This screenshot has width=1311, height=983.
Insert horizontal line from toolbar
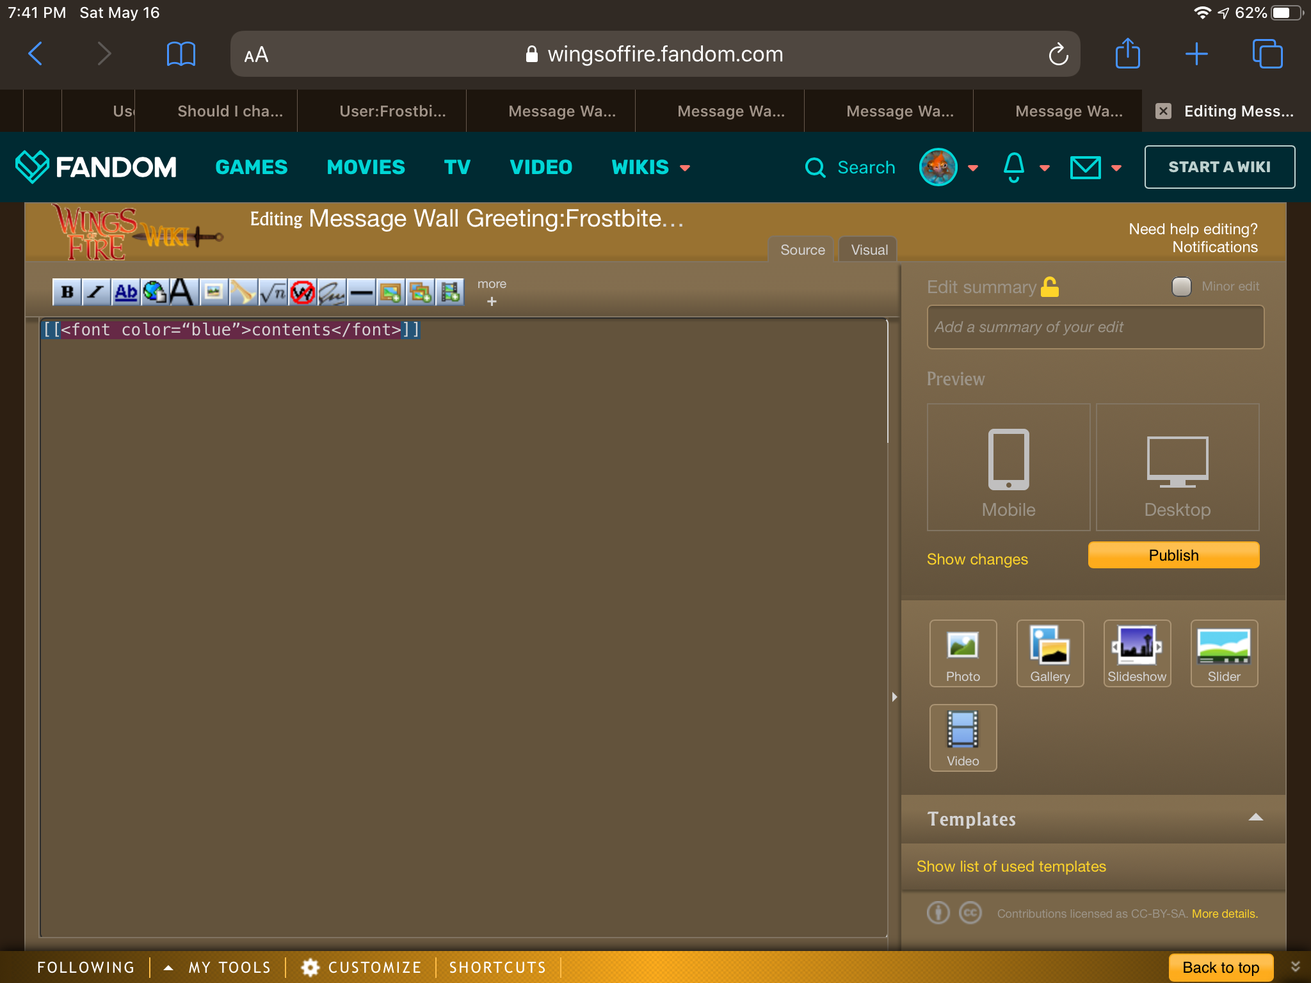pos(361,292)
